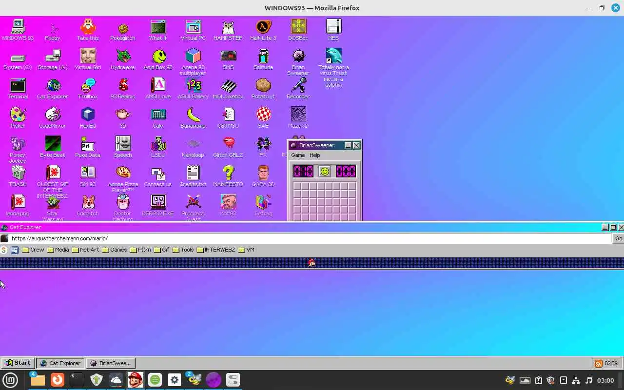
Task: Open the Net-Art bookmarks folder
Action: pyautogui.click(x=85, y=250)
